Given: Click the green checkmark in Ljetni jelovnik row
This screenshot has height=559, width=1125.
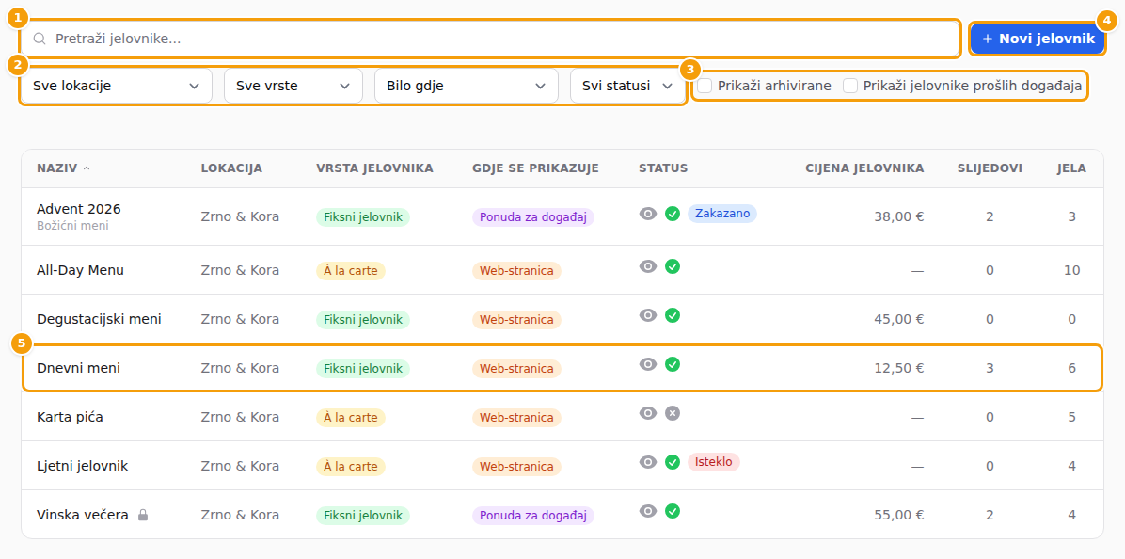Looking at the screenshot, I should 673,461.
